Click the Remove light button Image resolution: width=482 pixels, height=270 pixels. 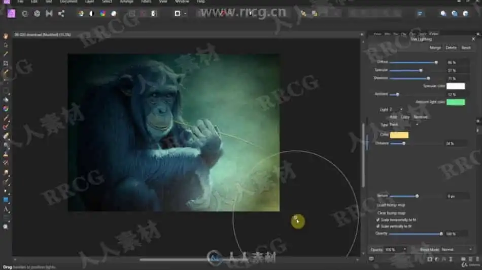pos(420,117)
